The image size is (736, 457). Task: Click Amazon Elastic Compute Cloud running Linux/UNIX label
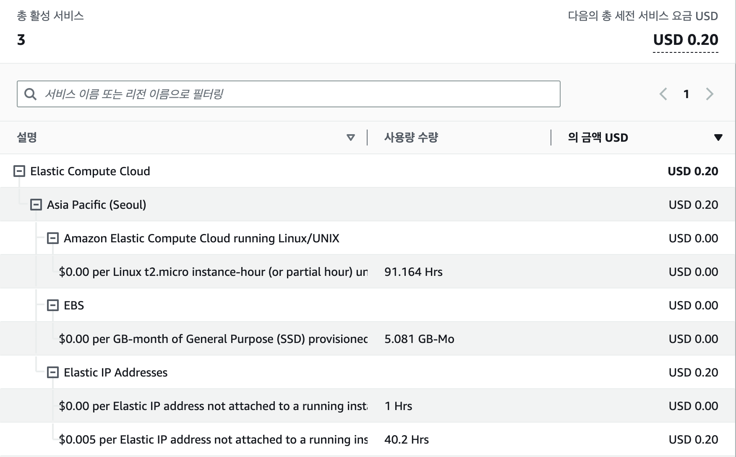(x=201, y=238)
